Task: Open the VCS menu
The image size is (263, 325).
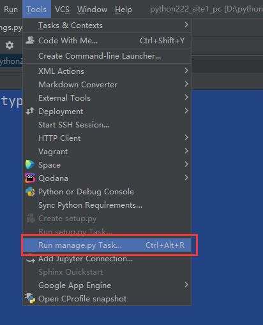Action: pyautogui.click(x=62, y=10)
